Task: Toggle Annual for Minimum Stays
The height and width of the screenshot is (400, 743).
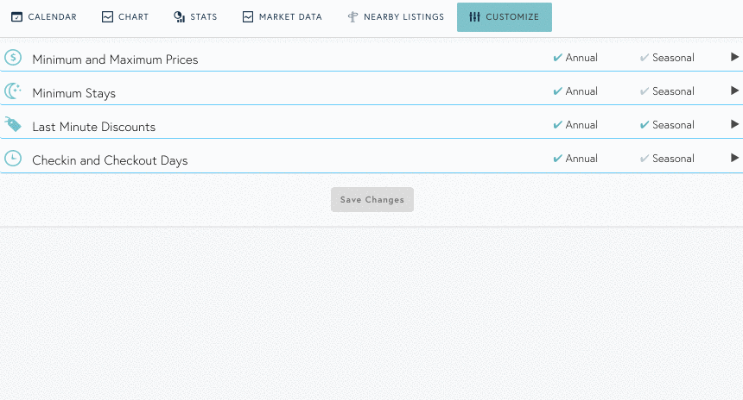Action: pyautogui.click(x=575, y=91)
